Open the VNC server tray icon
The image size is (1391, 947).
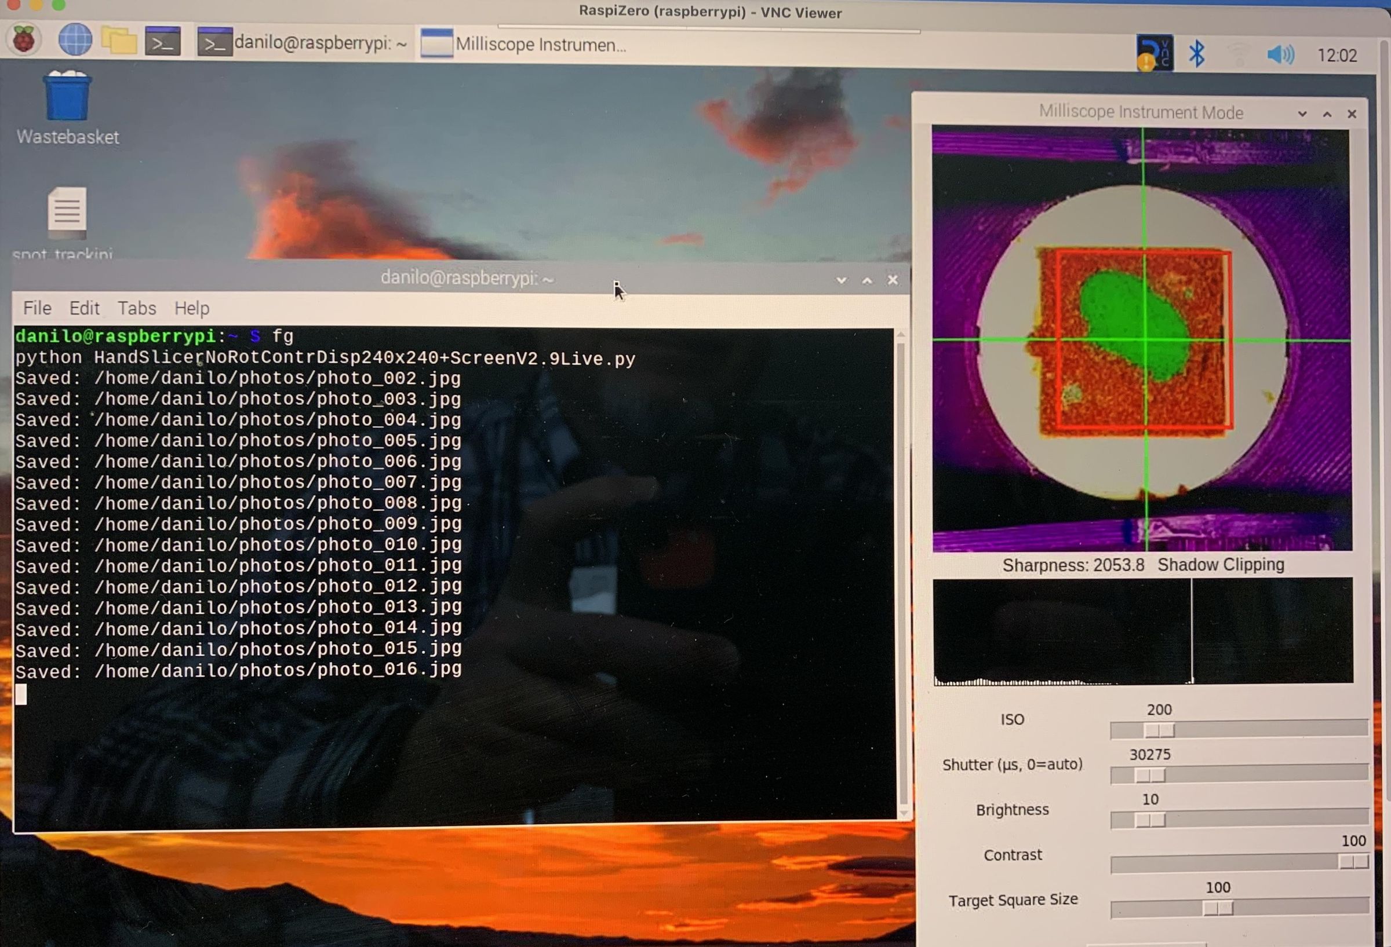1155,53
